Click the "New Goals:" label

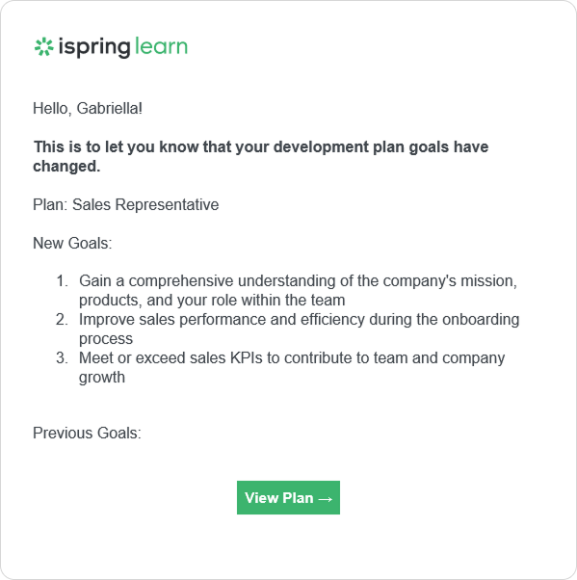pos(72,243)
